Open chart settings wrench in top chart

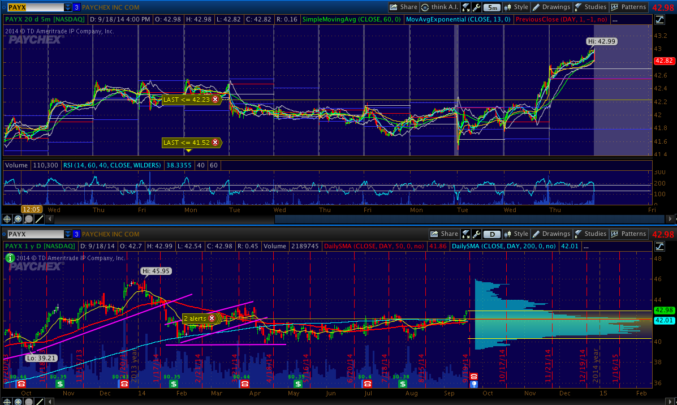(477, 7)
